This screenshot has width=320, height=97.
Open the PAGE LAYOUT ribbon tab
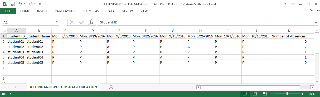click(65, 11)
